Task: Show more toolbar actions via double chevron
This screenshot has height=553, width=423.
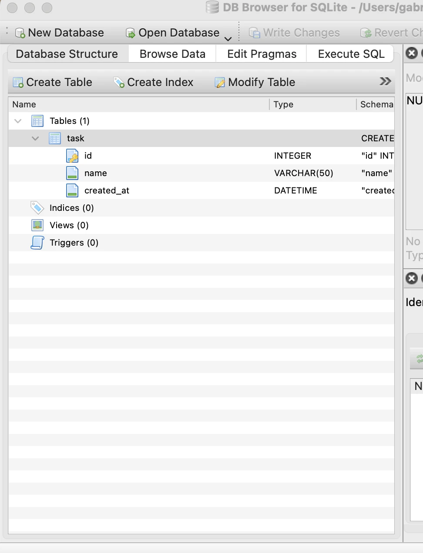Action: (385, 82)
